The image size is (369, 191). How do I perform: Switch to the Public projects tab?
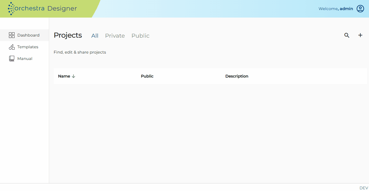141,36
